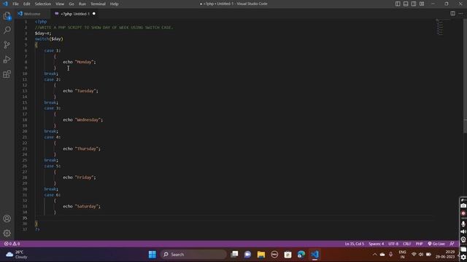Toggle primary side bar layout icon

tap(398, 4)
